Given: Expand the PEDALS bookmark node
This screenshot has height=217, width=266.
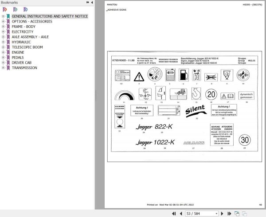Looking at the screenshot, I should click(x=3, y=58).
